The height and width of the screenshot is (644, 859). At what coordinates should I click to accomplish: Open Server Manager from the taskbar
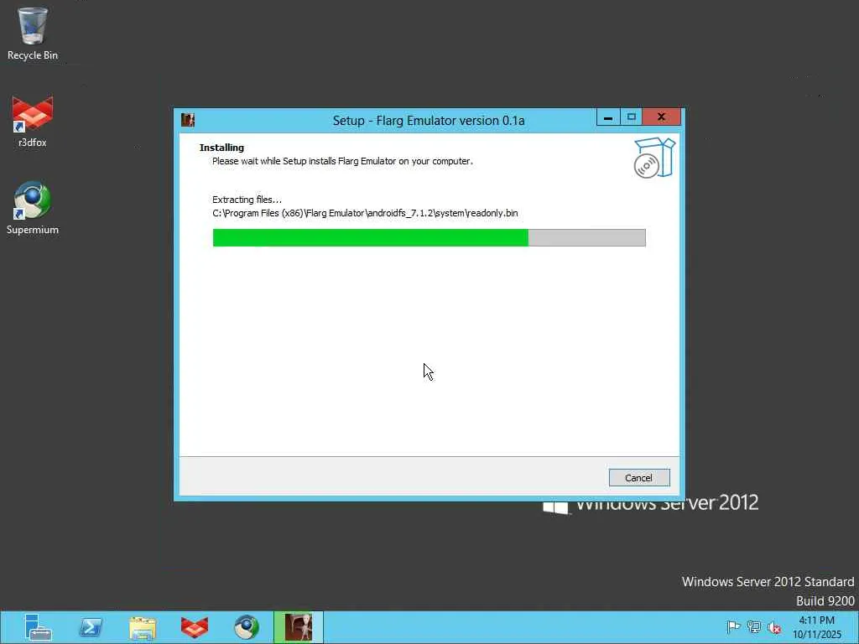[38, 627]
